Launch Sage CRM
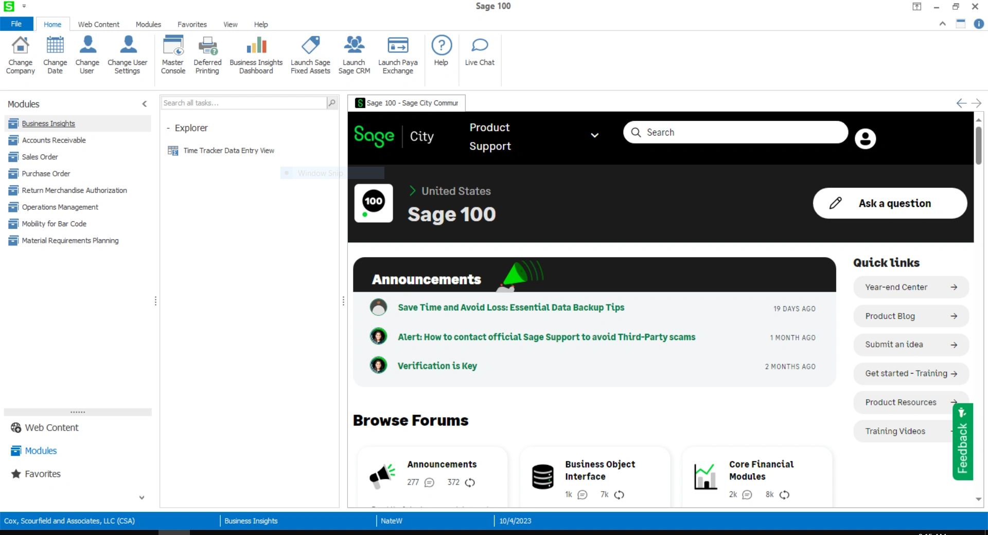This screenshot has width=988, height=535. [x=354, y=54]
